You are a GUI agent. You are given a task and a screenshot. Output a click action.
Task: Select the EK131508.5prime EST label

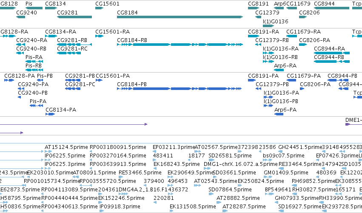click(193, 207)
